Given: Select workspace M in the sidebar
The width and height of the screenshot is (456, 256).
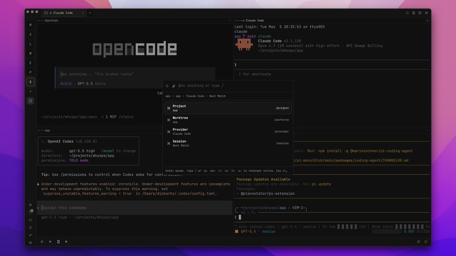Looking at the screenshot, I should [30, 25].
